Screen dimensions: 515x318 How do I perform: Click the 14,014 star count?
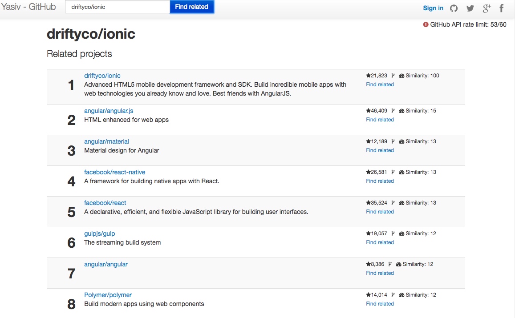click(x=379, y=295)
